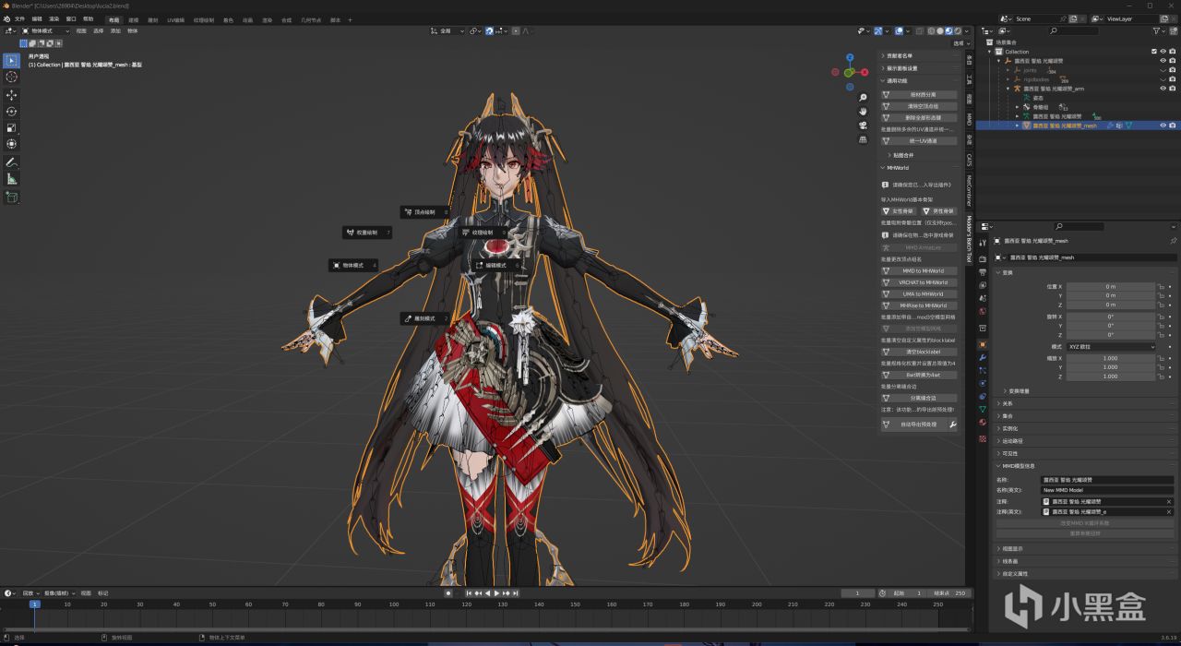Select the Measure tool

coord(12,179)
